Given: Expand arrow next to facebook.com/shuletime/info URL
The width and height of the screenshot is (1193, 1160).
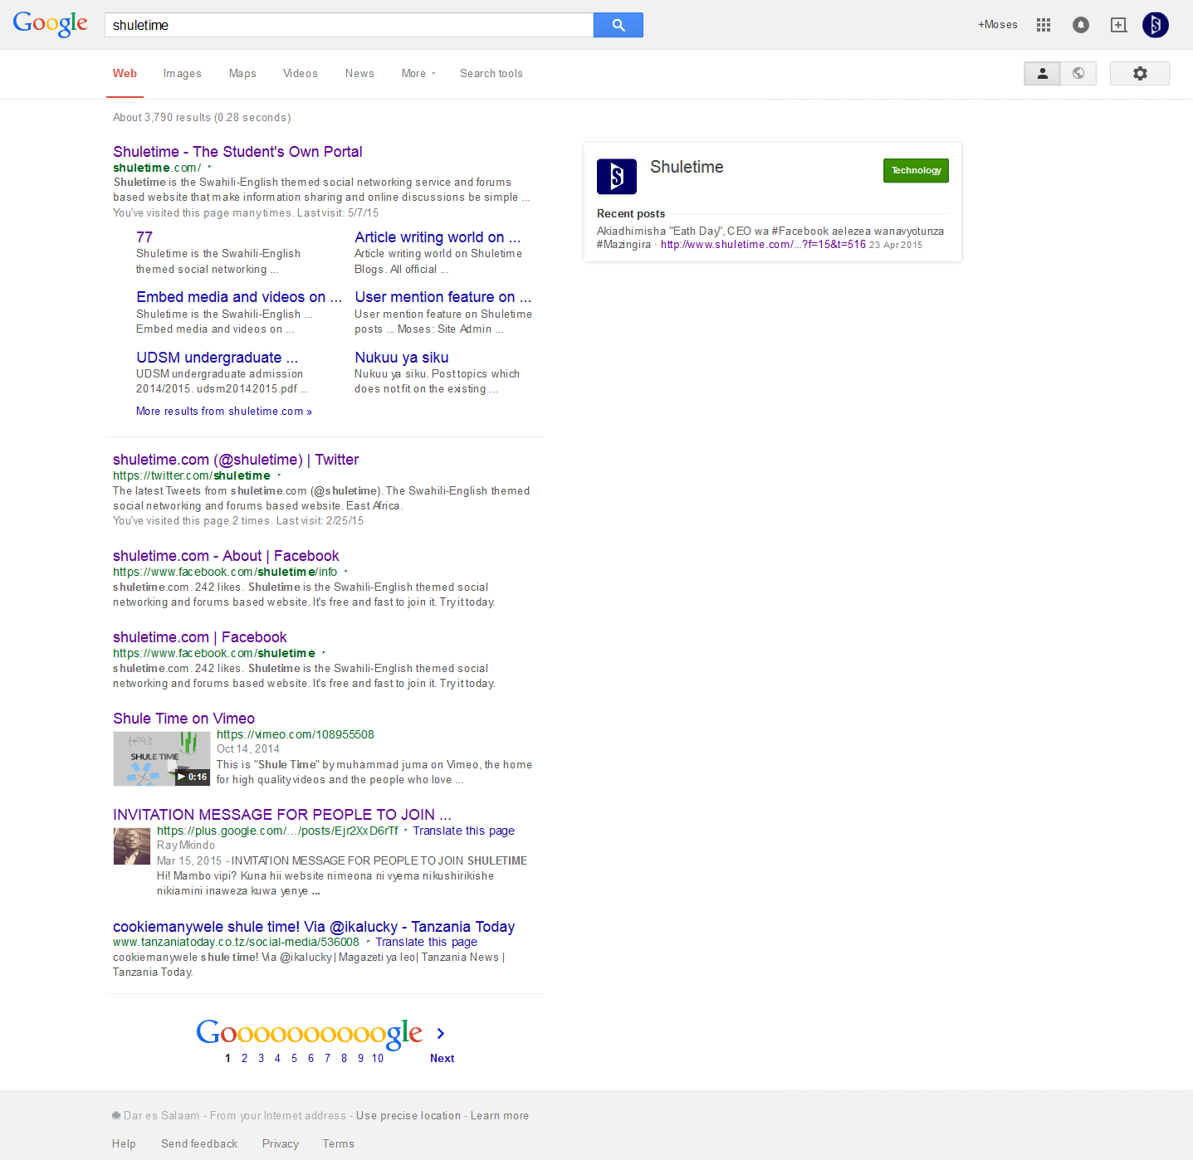Looking at the screenshot, I should coord(345,572).
